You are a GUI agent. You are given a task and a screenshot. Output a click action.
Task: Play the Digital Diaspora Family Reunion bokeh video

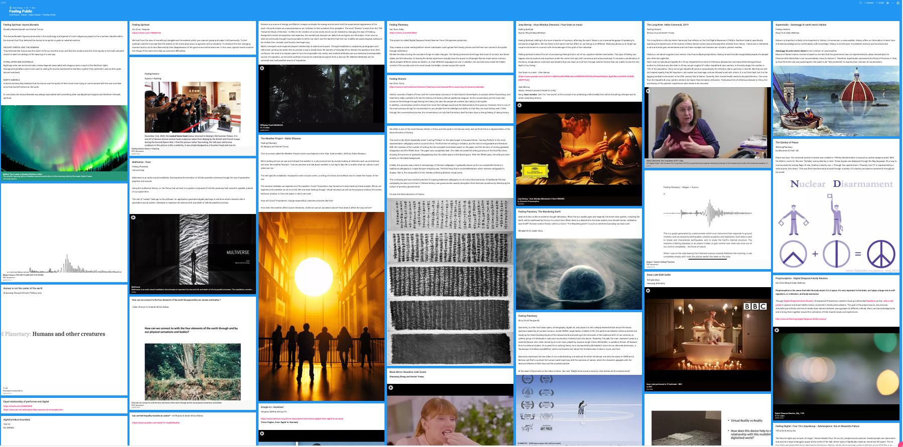(777, 330)
